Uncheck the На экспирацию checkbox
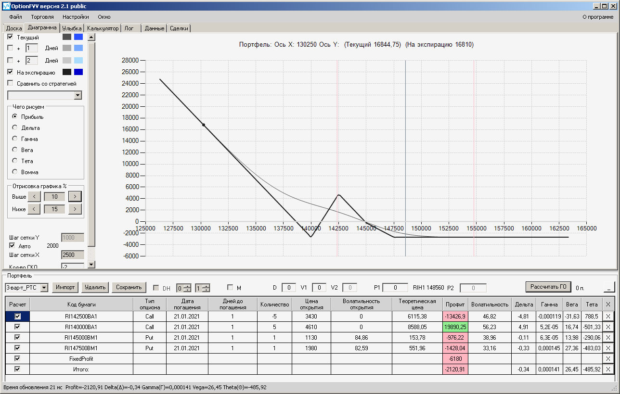 click(11, 72)
